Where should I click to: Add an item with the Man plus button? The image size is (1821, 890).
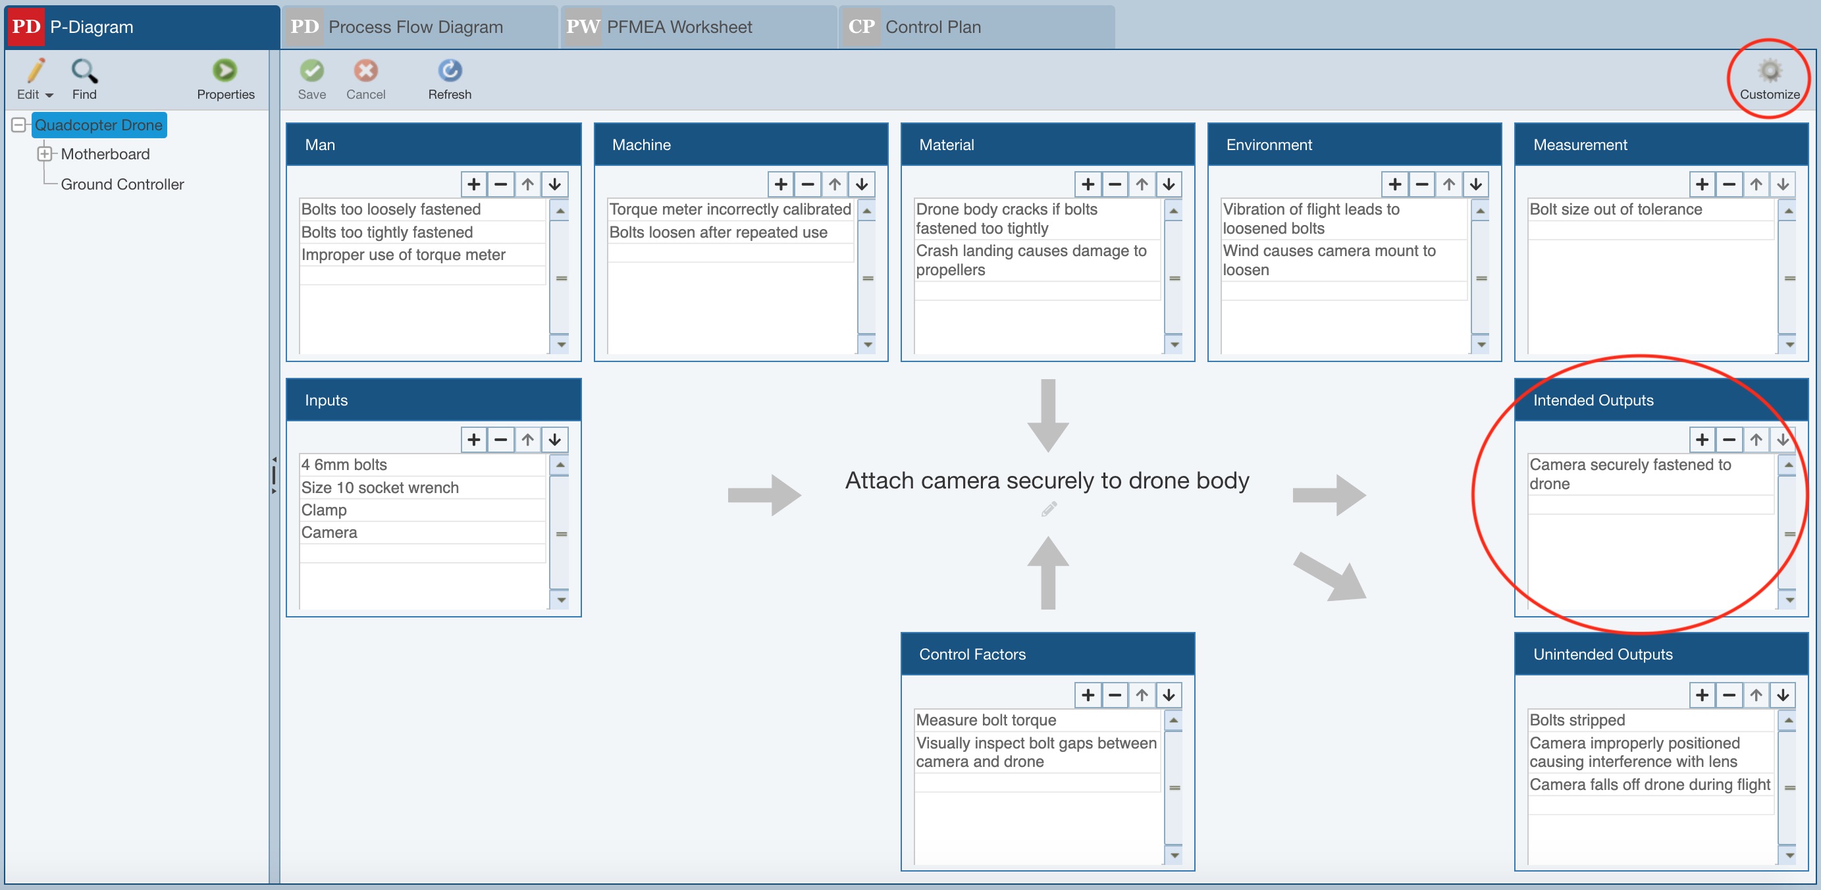[473, 184]
